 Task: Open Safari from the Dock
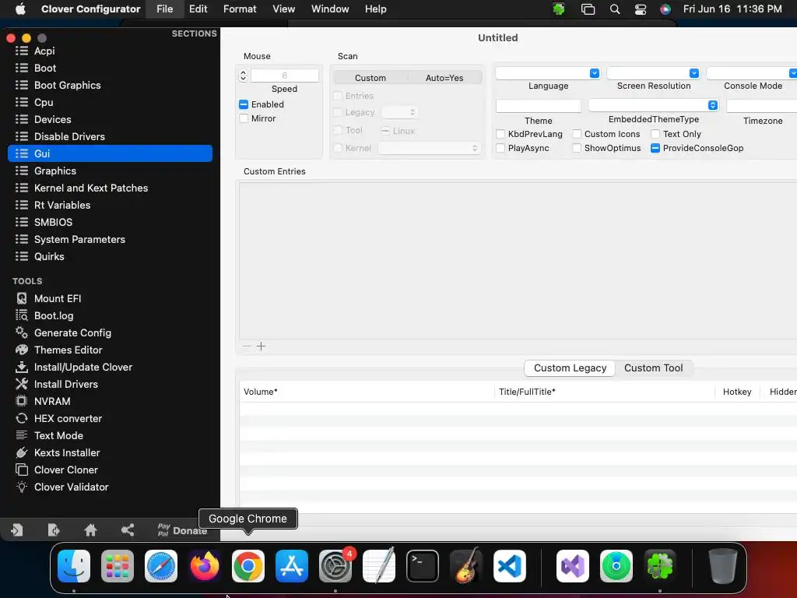point(161,566)
